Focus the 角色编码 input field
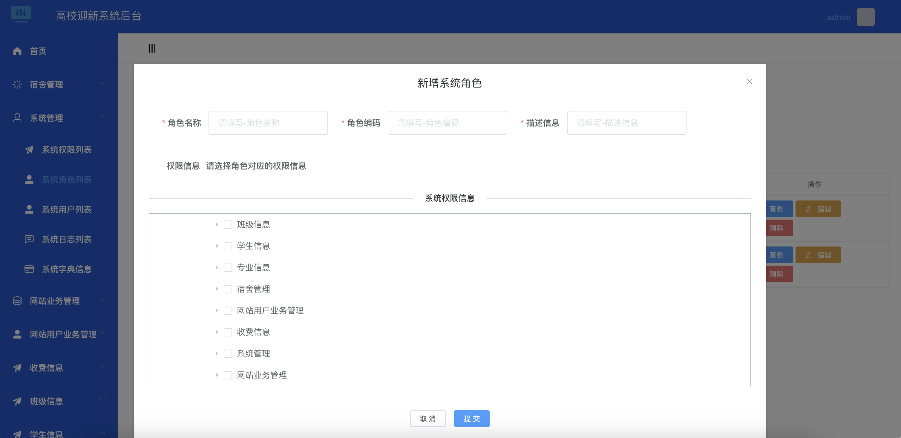The width and height of the screenshot is (901, 438). pyautogui.click(x=447, y=123)
